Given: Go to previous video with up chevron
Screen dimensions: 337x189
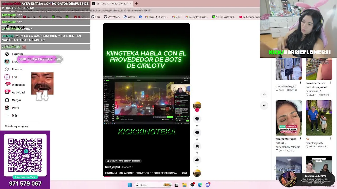Looking at the screenshot, I should click(264, 94).
